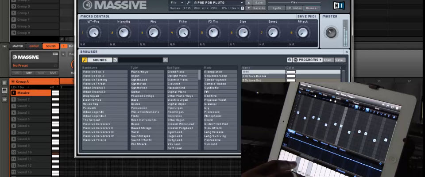Select the GROUP tab in Maschine

pyautogui.click(x=34, y=46)
